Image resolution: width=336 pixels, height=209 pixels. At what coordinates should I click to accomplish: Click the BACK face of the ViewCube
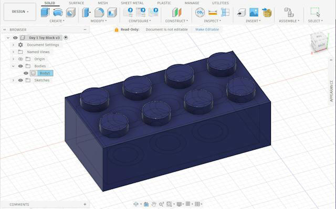pyautogui.click(x=321, y=46)
